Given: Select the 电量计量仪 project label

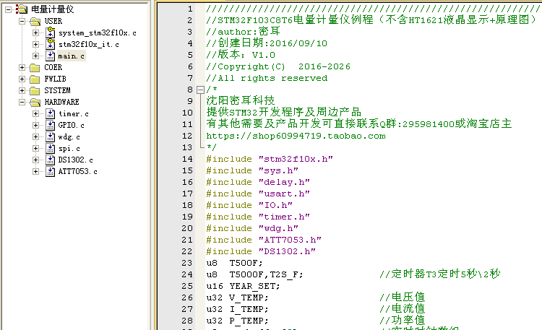Looking at the screenshot, I should point(53,9).
